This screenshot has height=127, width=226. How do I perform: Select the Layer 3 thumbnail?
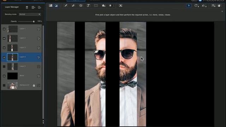[x=13, y=48]
